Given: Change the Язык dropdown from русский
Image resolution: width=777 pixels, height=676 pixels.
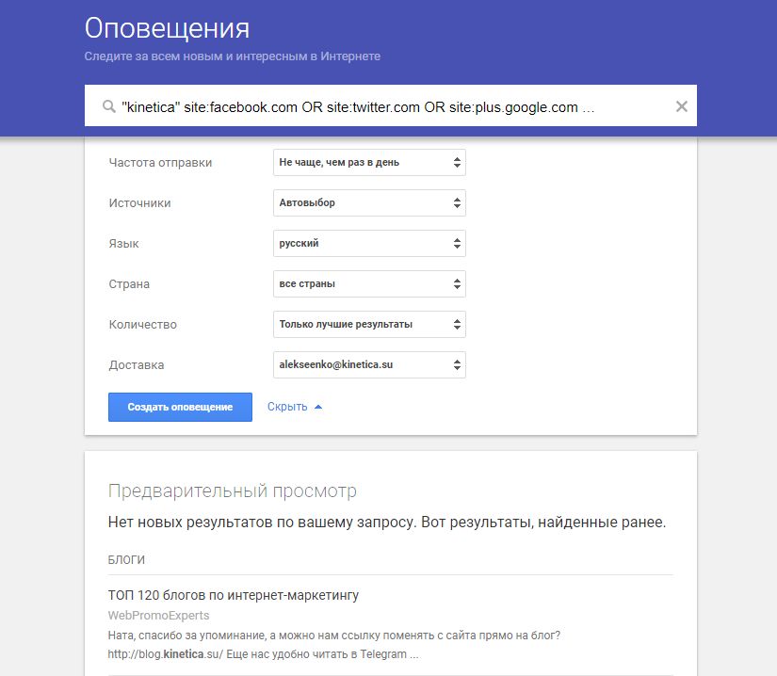Looking at the screenshot, I should point(369,243).
